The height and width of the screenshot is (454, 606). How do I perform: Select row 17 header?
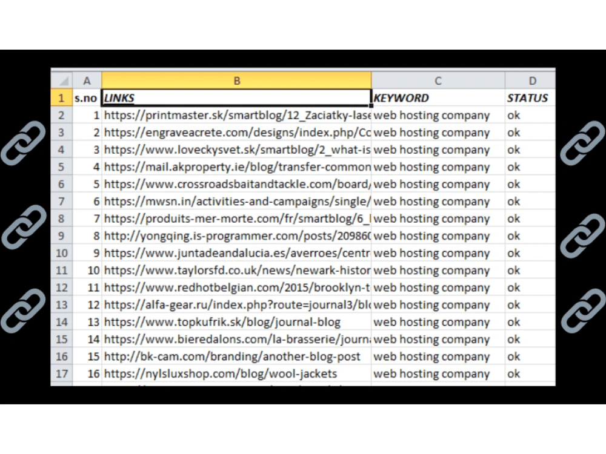tap(62, 373)
